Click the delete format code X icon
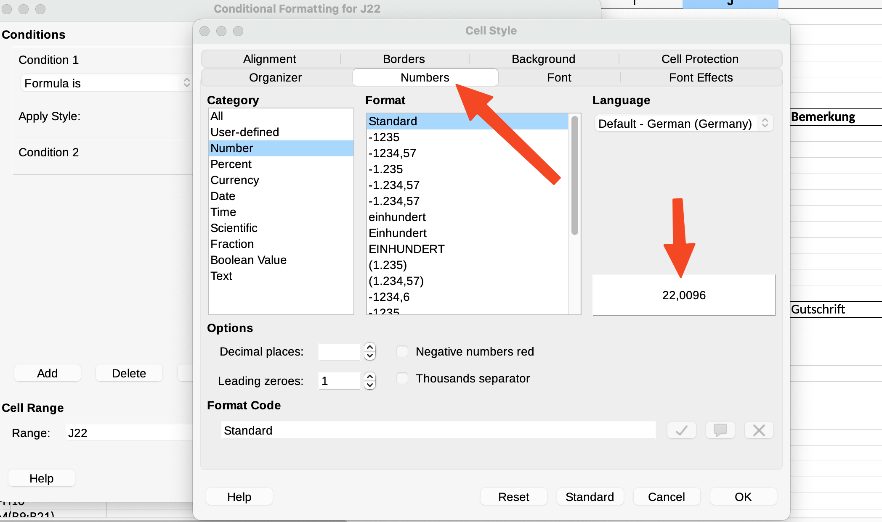 click(759, 430)
